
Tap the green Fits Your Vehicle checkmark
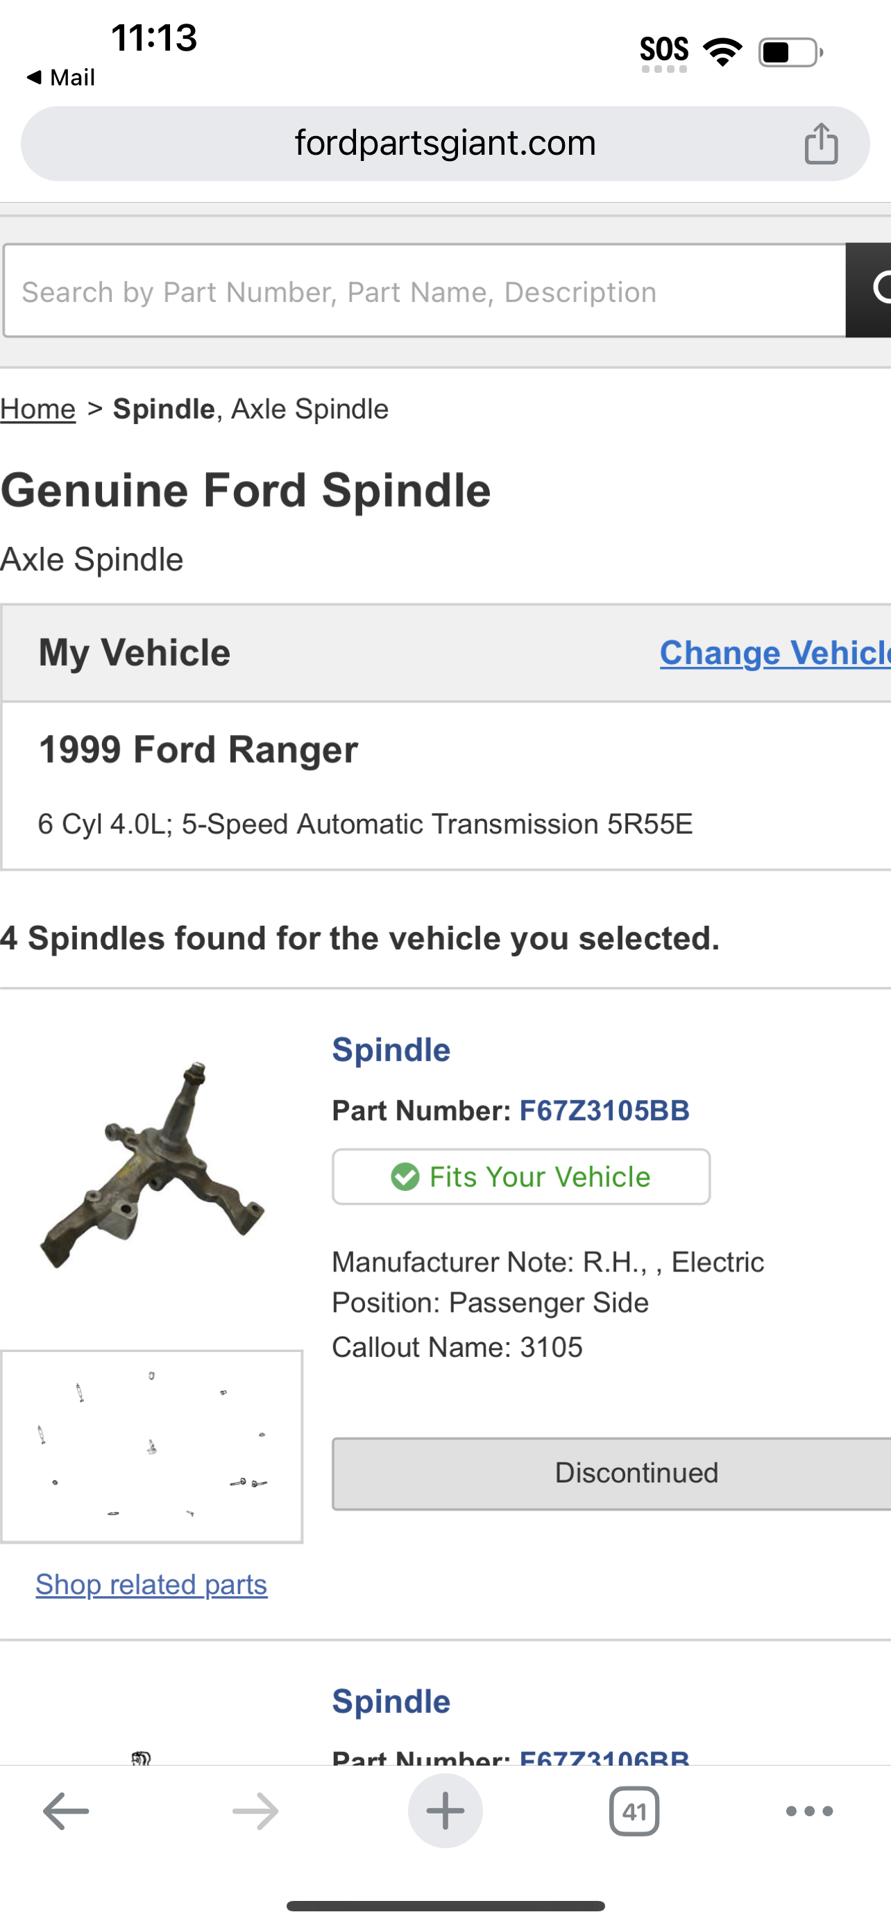tap(405, 1176)
